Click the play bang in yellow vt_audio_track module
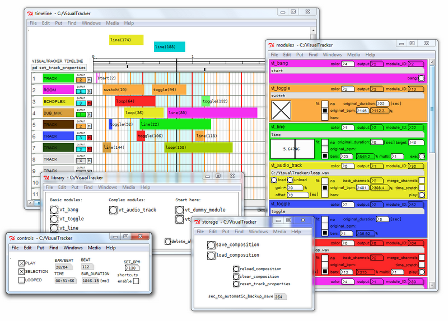The width and height of the screenshot is (448, 321). (x=422, y=195)
